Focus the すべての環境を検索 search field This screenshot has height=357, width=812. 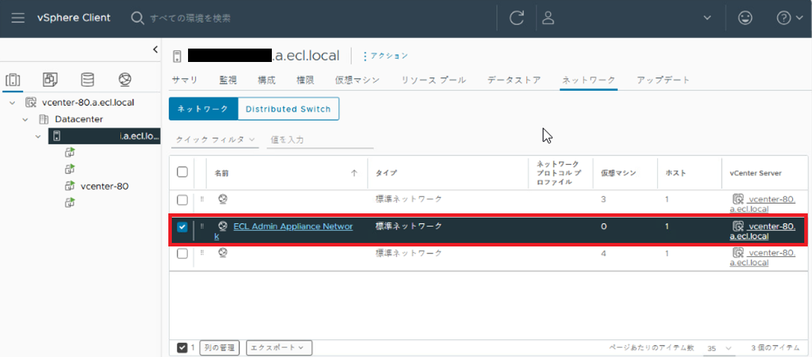click(191, 18)
